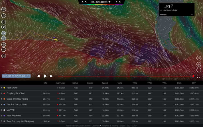The height and width of the screenshot is (127, 203).
Task: Click the bottom round sidebar icon
Action: click(4, 56)
